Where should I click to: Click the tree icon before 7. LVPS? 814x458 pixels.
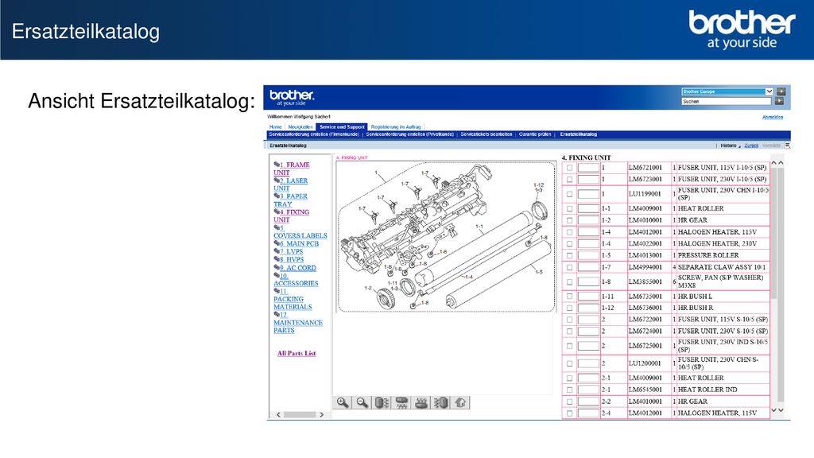click(x=277, y=251)
